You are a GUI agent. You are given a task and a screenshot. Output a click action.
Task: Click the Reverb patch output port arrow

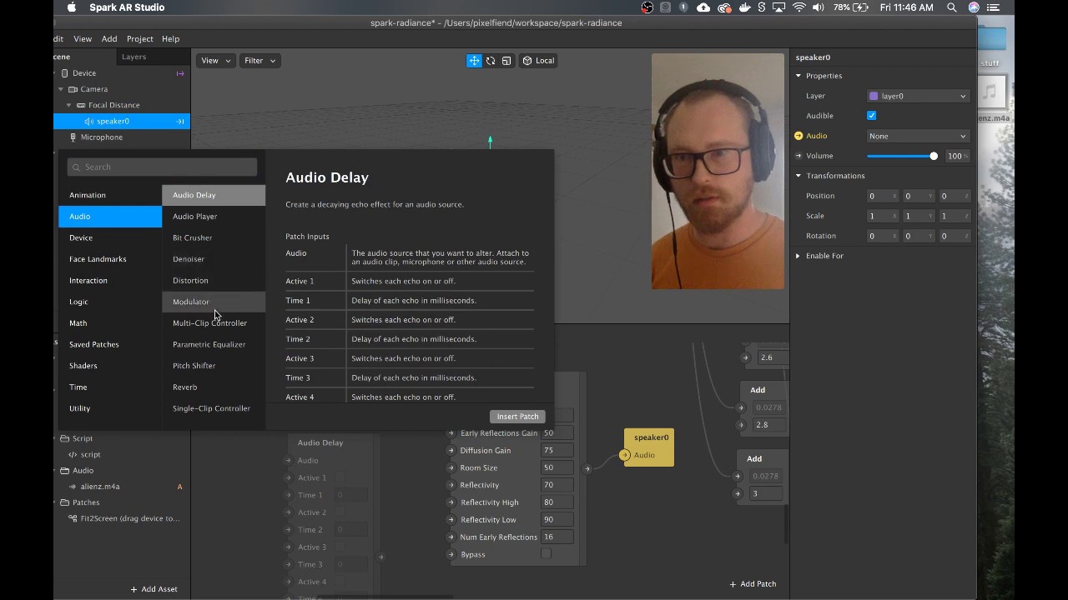coord(587,468)
